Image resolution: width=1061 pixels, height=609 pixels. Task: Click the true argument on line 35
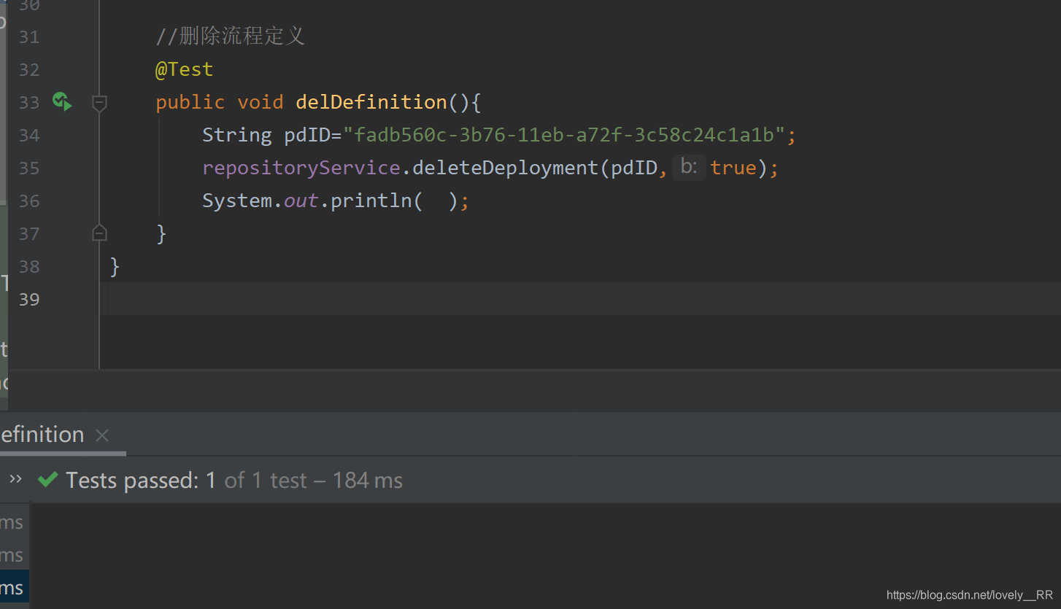733,168
